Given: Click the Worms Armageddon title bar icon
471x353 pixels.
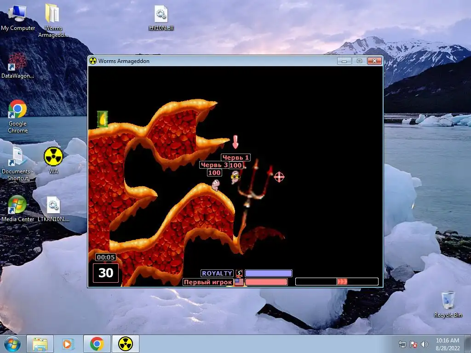Looking at the screenshot, I should coord(93,61).
